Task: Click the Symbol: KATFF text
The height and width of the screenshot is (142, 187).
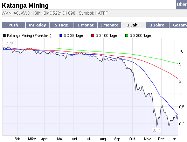Action: pos(93,13)
